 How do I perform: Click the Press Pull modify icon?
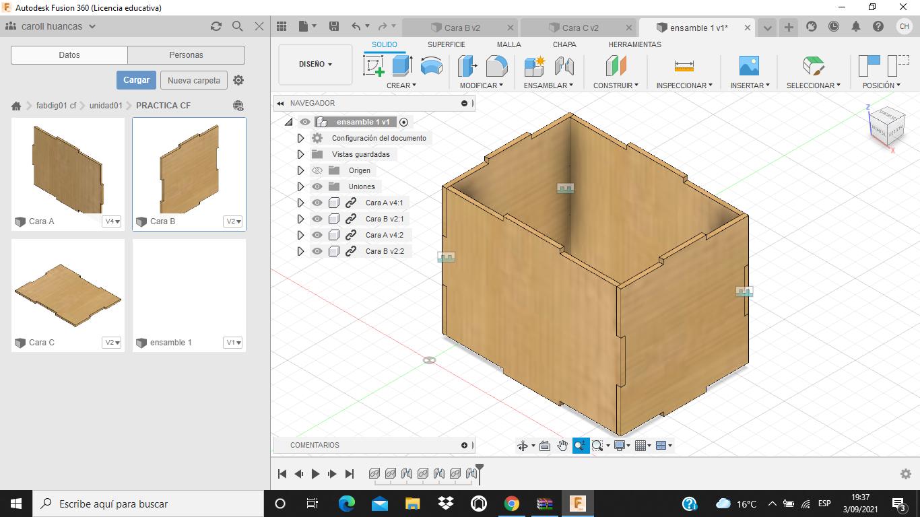(467, 66)
